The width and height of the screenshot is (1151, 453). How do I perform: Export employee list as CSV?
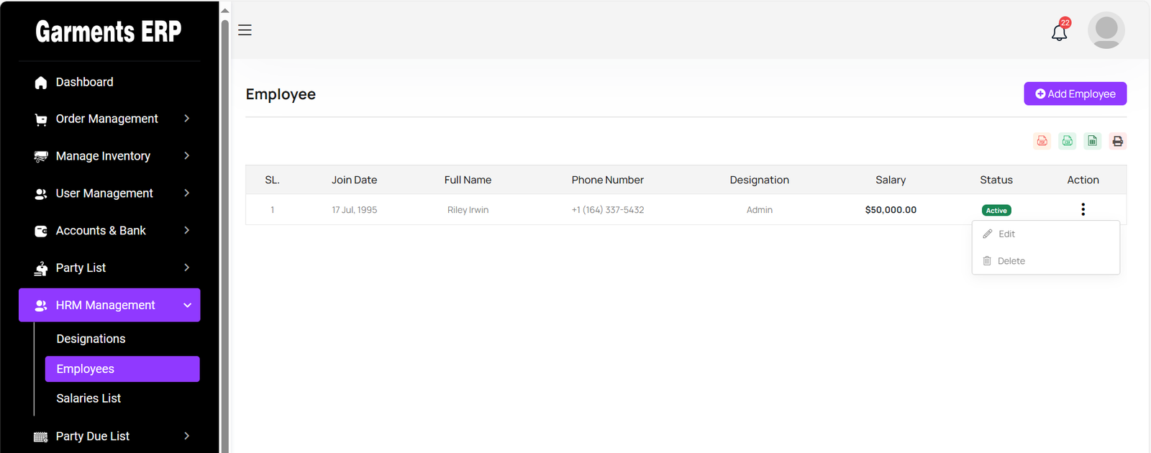(1068, 141)
